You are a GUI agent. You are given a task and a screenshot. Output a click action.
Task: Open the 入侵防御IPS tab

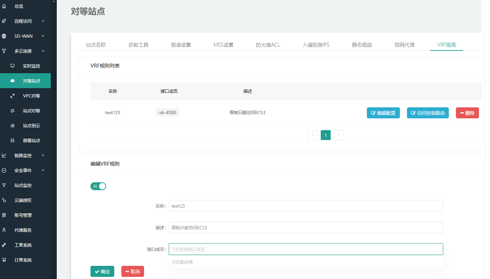click(x=316, y=45)
